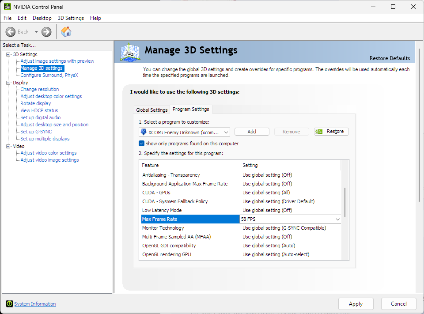Viewport: 424px width, 314px height.
Task: Click Restore Defaults link
Action: (x=390, y=58)
